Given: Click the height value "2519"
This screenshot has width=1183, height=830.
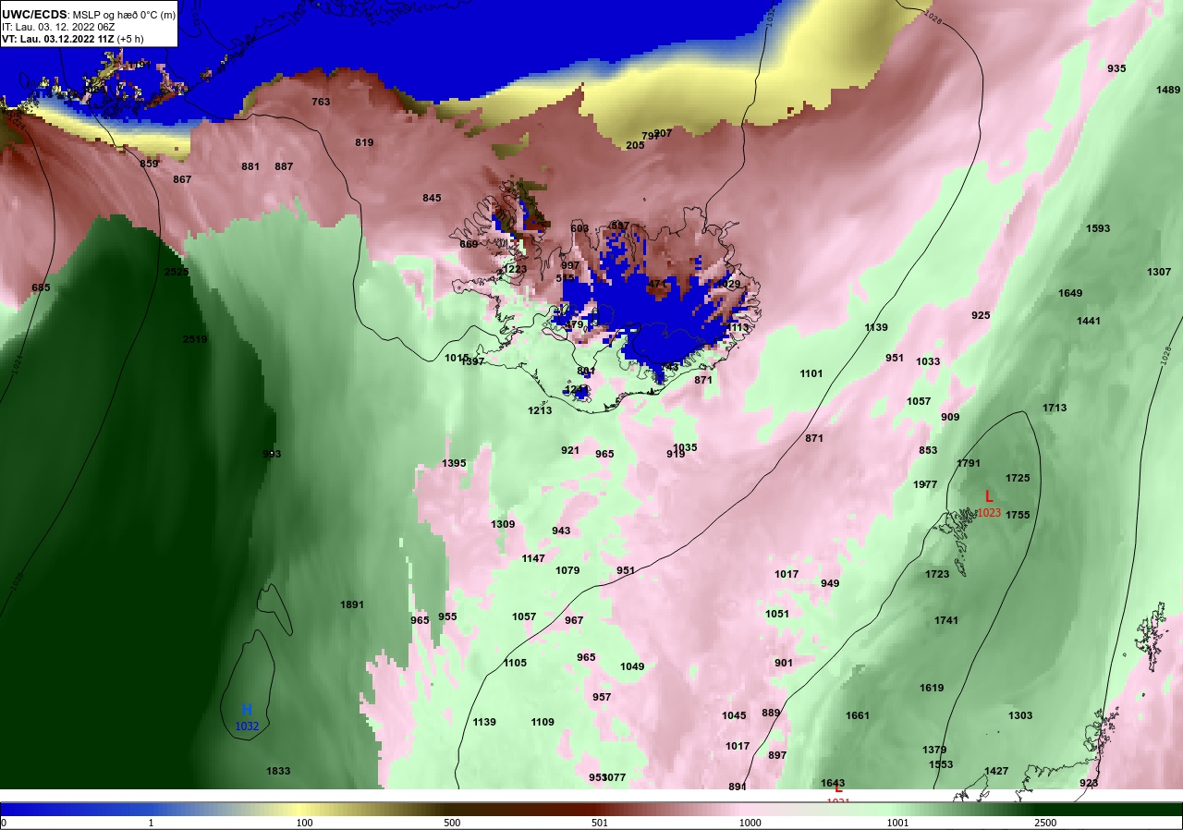Looking at the screenshot, I should tap(195, 339).
